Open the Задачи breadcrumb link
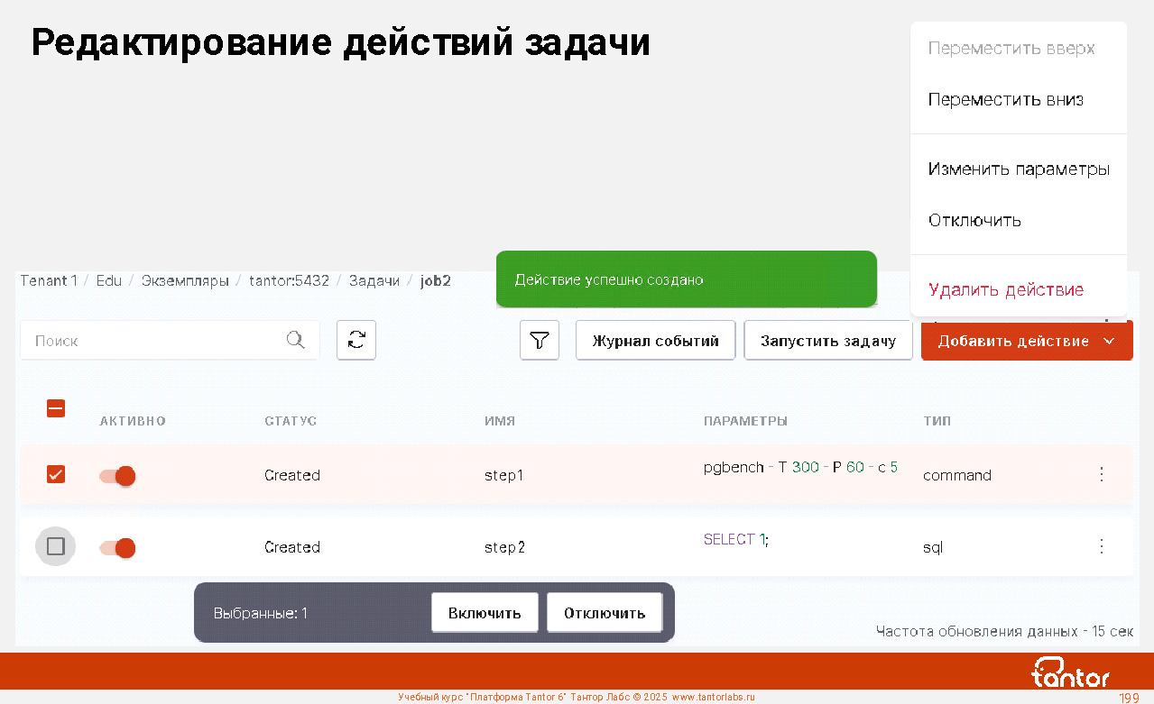Viewport: 1154px width, 704px height. coord(374,280)
